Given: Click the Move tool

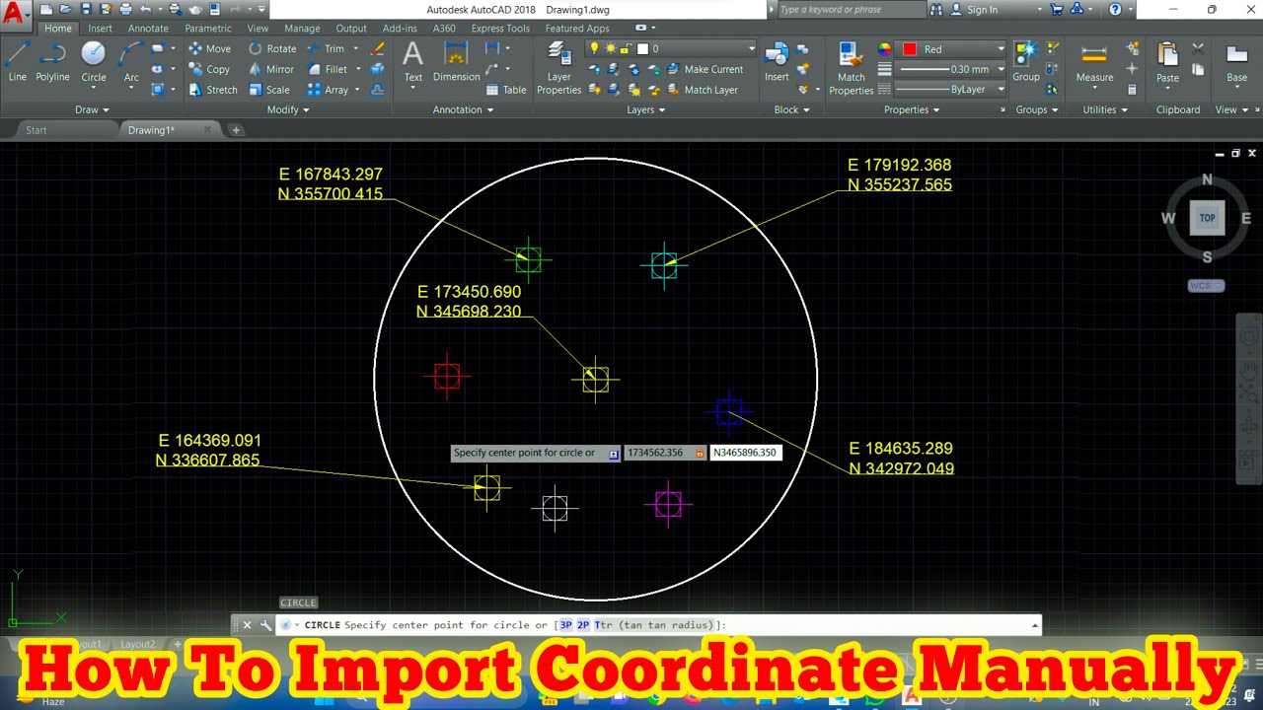Looking at the screenshot, I should [x=209, y=48].
